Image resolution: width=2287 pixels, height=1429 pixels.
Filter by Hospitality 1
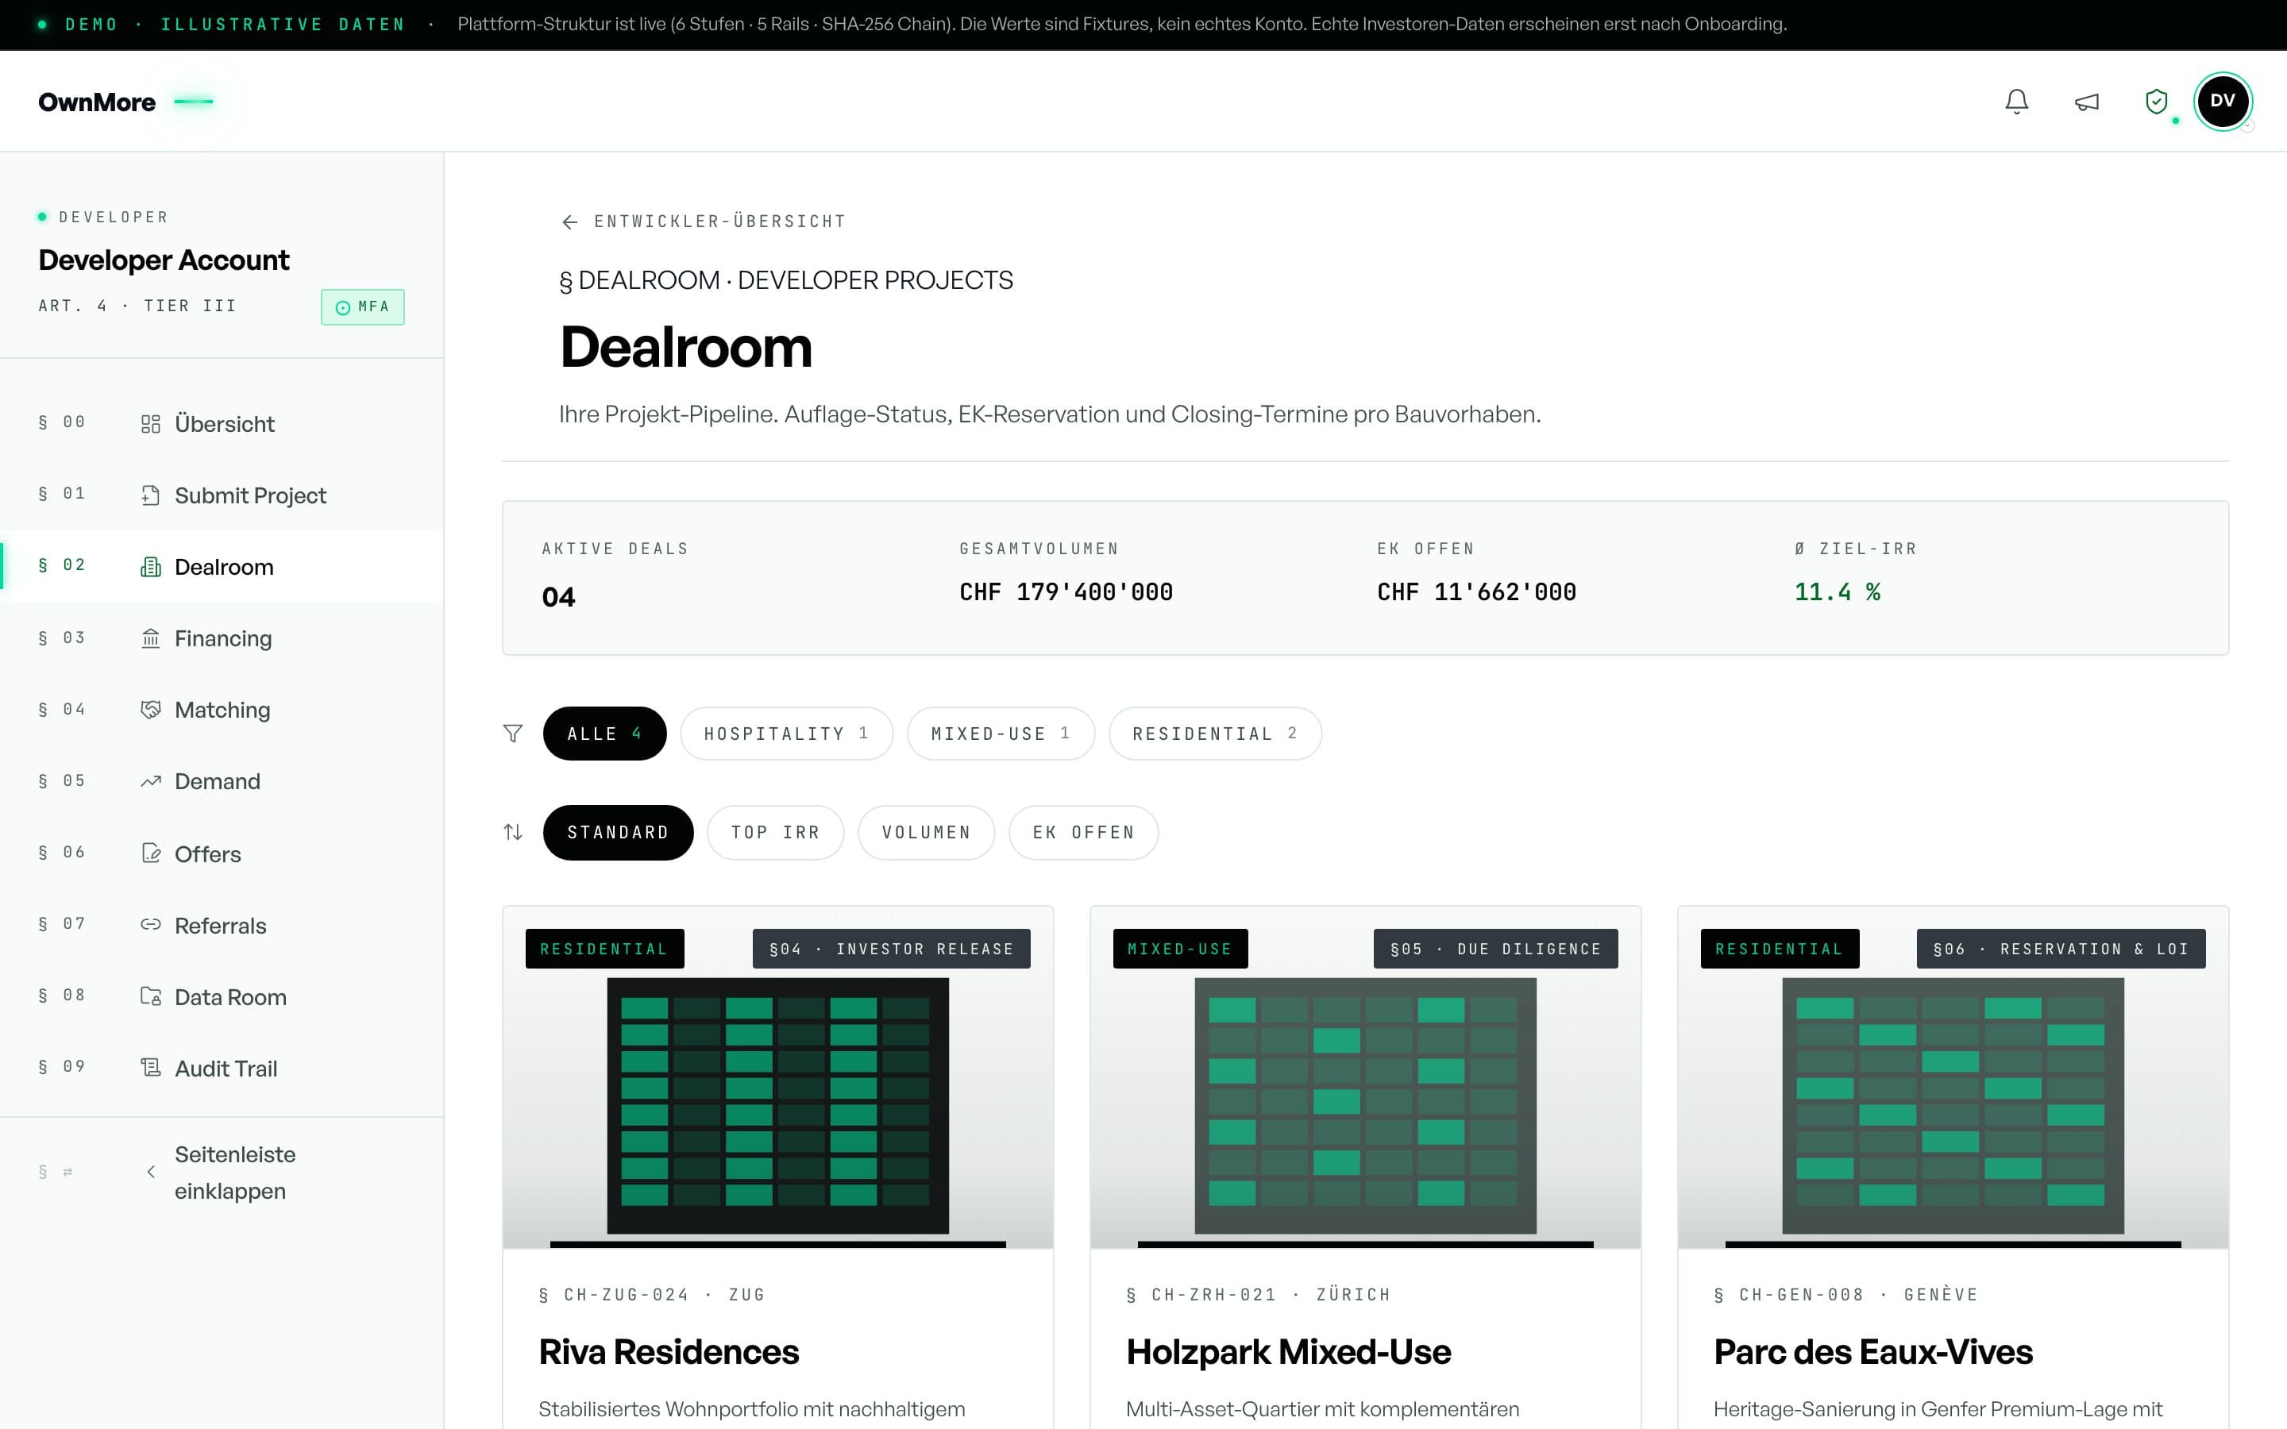coord(786,734)
